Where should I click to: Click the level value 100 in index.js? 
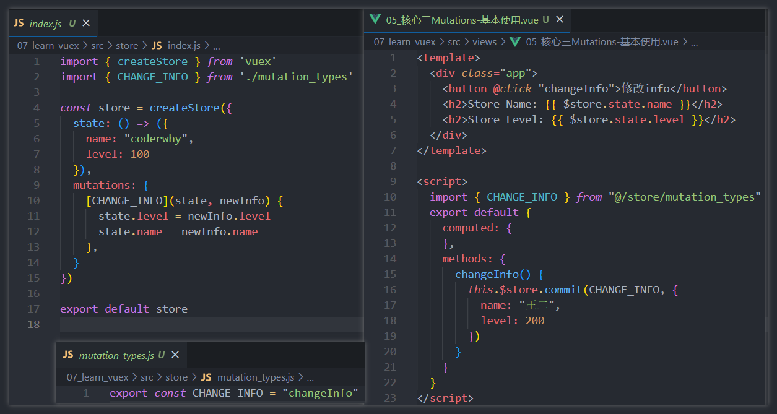[140, 154]
